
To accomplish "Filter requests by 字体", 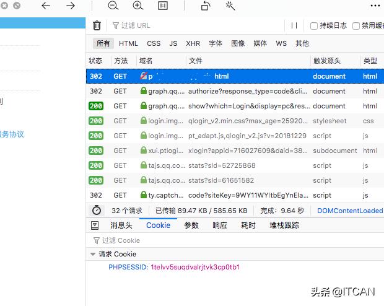I will [x=216, y=43].
